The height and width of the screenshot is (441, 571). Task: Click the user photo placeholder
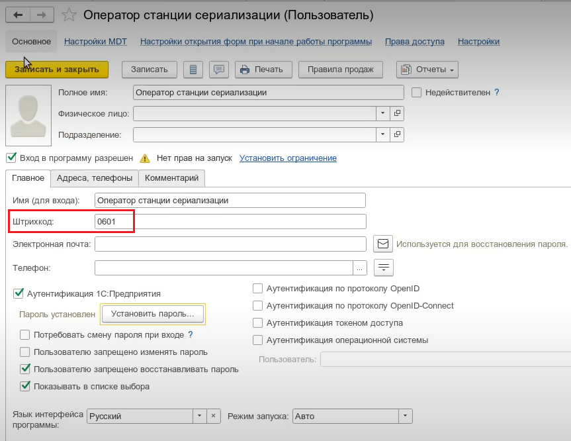(x=28, y=115)
